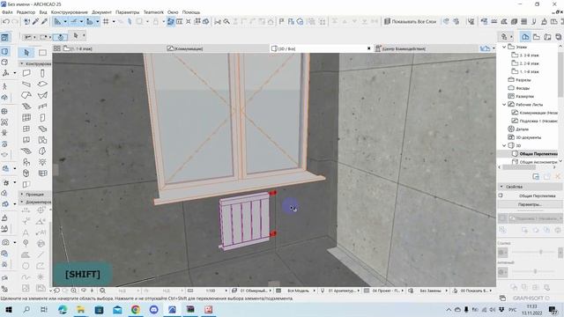The height and width of the screenshot is (317, 564).
Task: Select the Circle/Arc tool in toolbox
Action: tap(26, 266)
